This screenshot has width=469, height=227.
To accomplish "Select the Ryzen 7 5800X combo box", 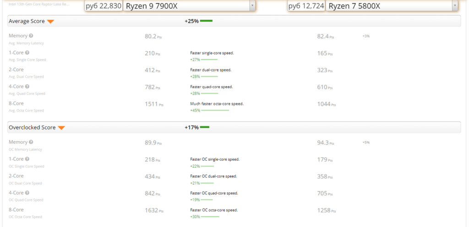I will 392,5.
